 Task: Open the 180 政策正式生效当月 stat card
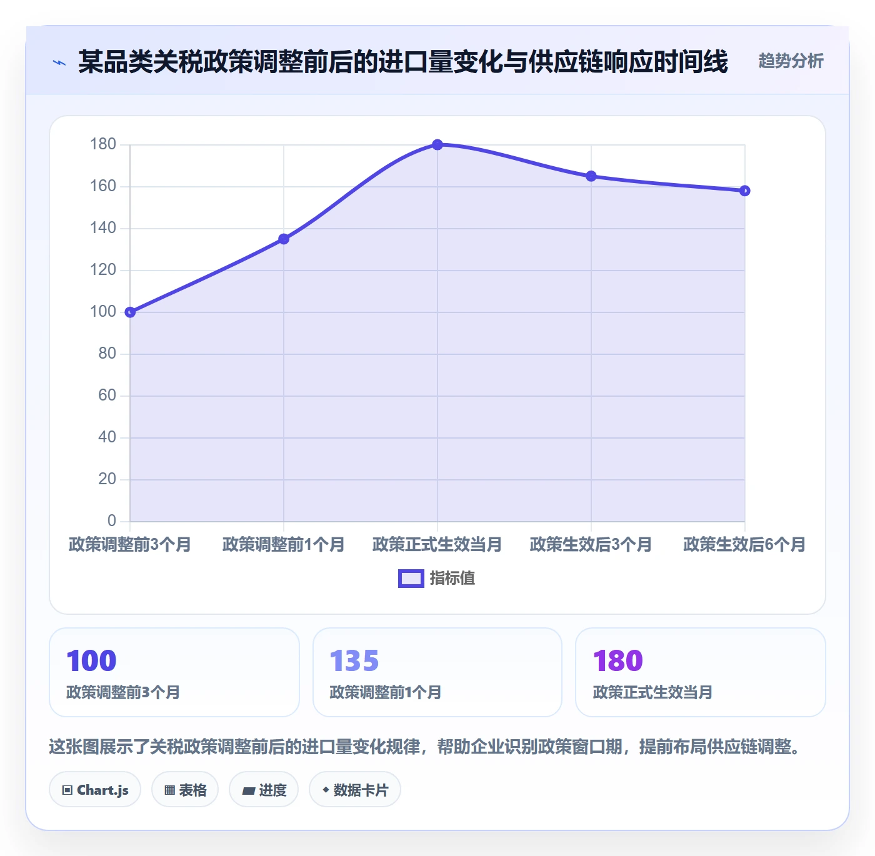point(701,672)
